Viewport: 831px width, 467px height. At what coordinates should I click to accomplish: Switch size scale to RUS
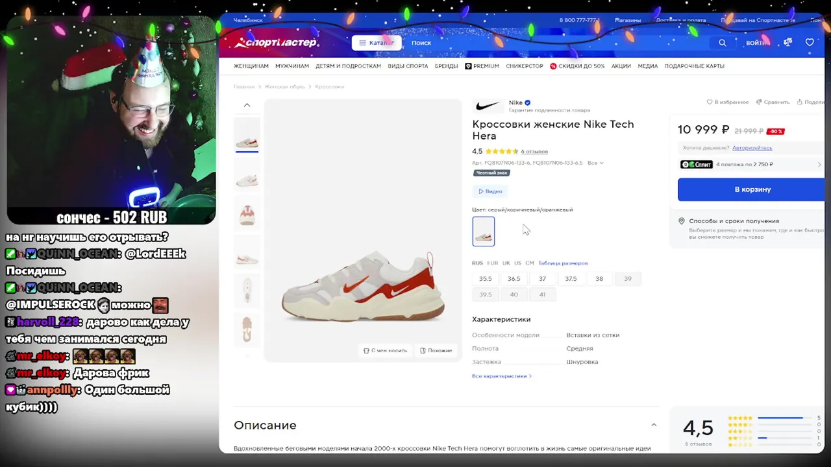coord(477,263)
